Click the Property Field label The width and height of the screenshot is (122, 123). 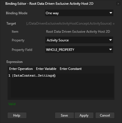[x=22, y=50]
